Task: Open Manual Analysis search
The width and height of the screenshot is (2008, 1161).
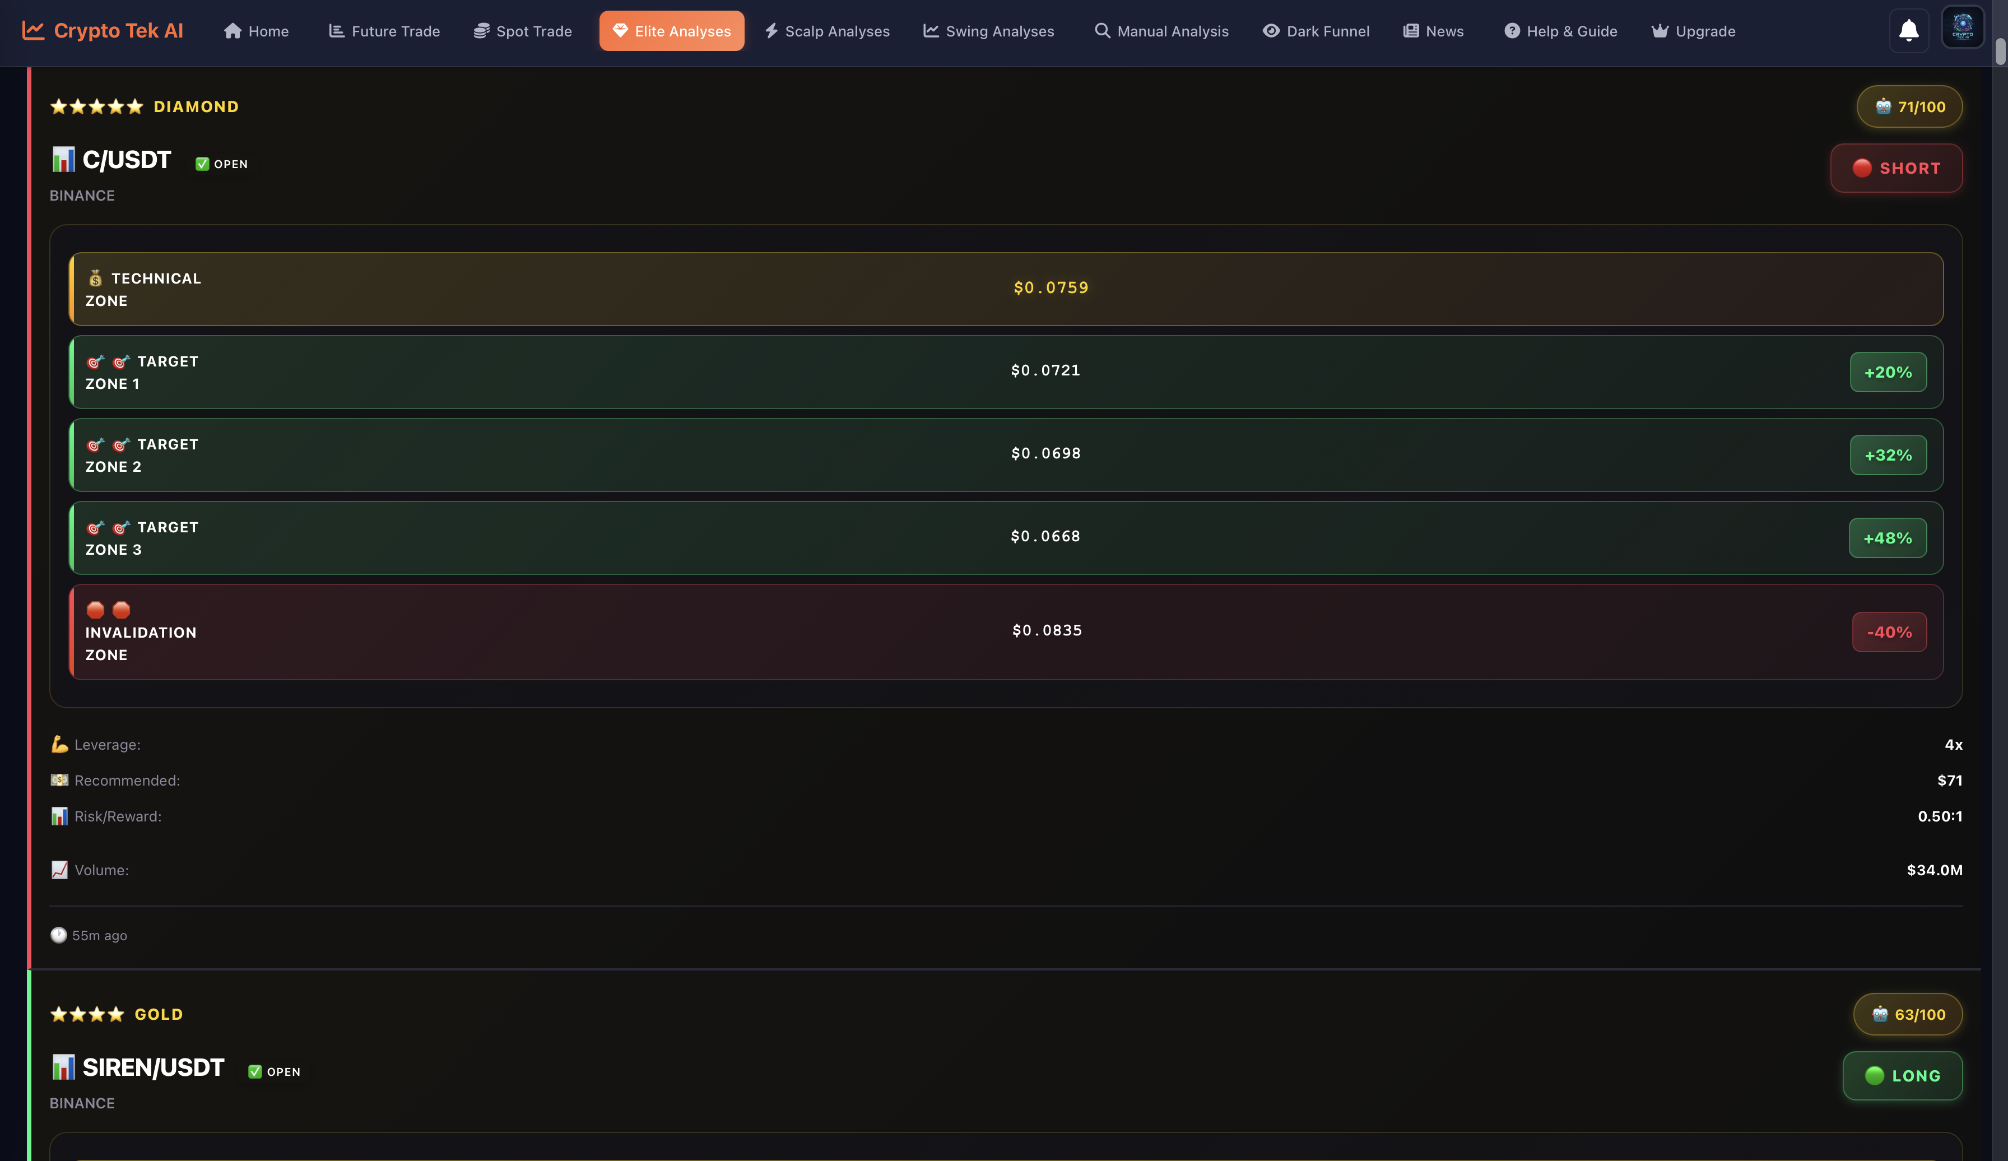Action: pos(1161,31)
